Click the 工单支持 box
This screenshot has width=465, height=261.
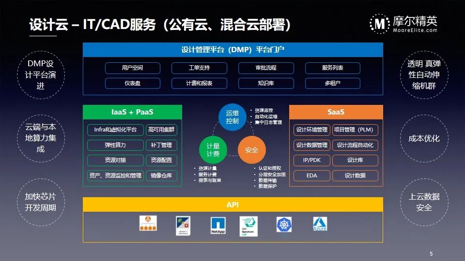tap(199, 68)
